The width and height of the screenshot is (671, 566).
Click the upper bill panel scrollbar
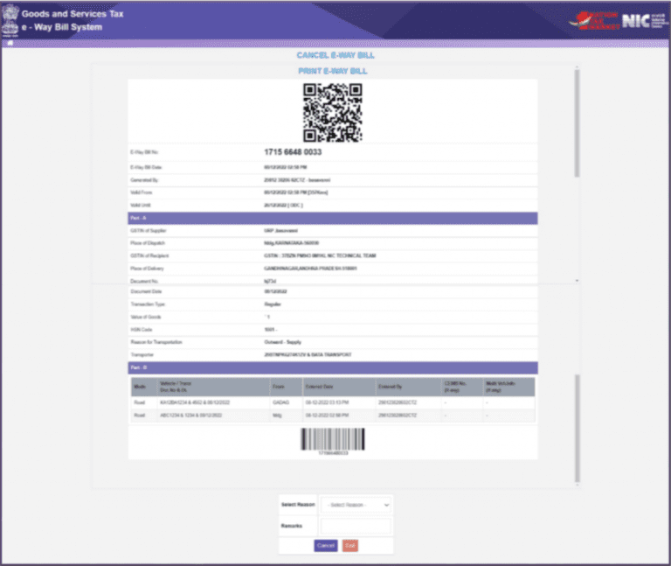(577, 122)
